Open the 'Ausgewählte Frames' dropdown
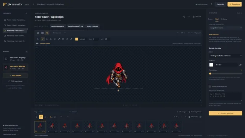The image size is (245, 138). pyautogui.click(x=225, y=28)
